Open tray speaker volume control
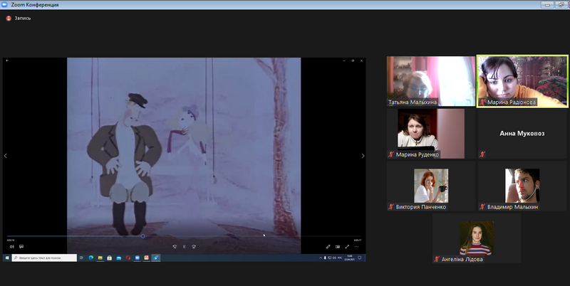 (334, 258)
